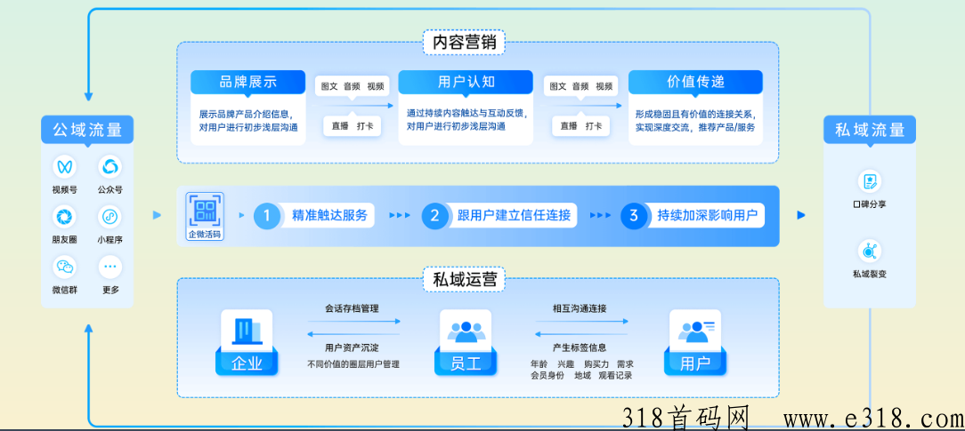Screen dimensions: 965x431
Task: Click the 用户认知 description text
Action: point(467,120)
